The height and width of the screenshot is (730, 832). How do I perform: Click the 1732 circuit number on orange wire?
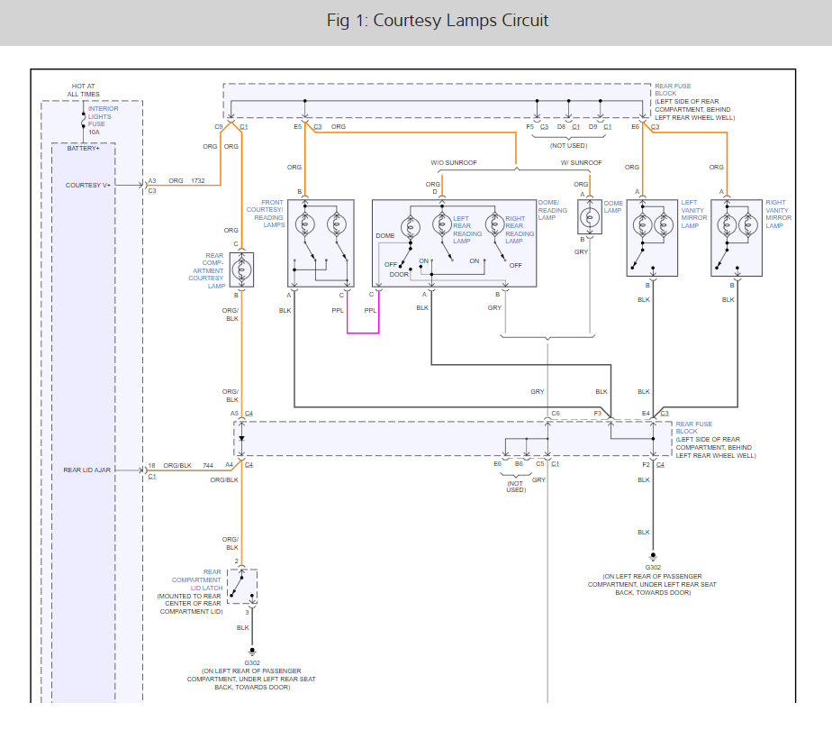pyautogui.click(x=198, y=181)
